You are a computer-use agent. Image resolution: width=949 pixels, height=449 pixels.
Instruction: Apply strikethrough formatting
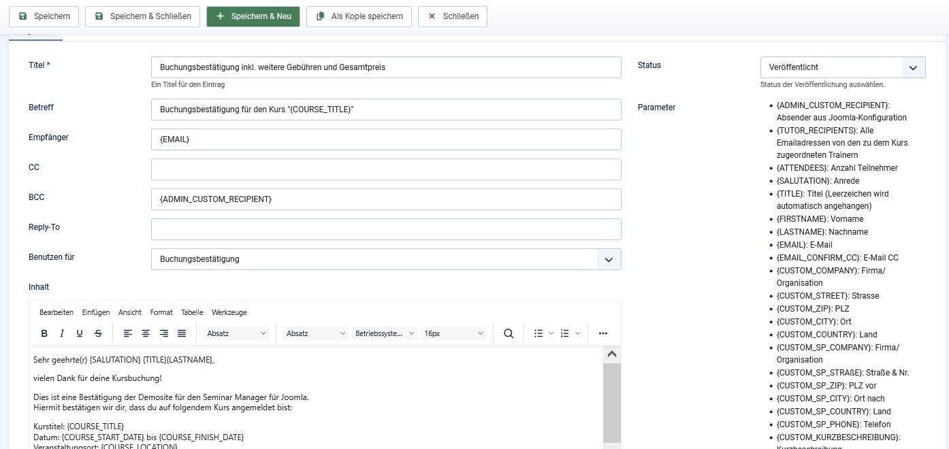point(97,333)
